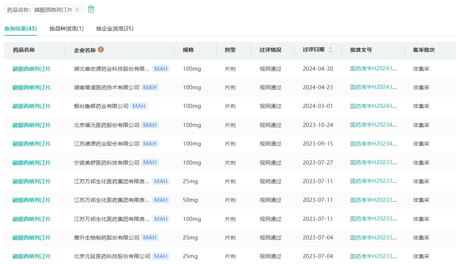Click the 集采批次 column header
This screenshot has height=265, width=456.
pos(424,50)
